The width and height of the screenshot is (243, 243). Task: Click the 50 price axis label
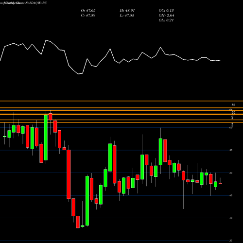(x=231, y=173)
